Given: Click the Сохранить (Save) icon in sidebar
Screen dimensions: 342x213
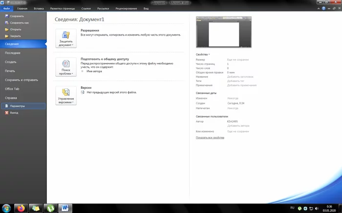Looking at the screenshot, I should [x=6, y=16].
